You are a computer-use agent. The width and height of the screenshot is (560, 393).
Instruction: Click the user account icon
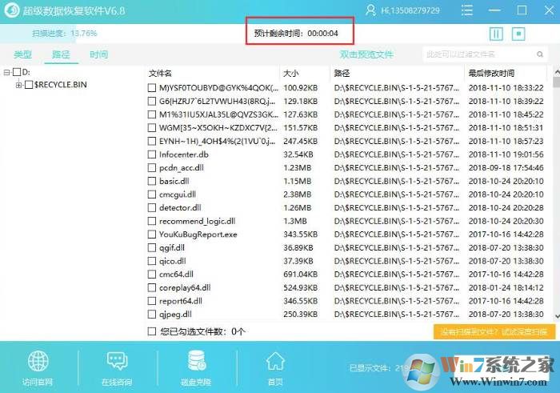[x=370, y=10]
